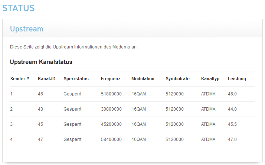
Task: Click Leistung value 45.5
Action: [x=232, y=124]
